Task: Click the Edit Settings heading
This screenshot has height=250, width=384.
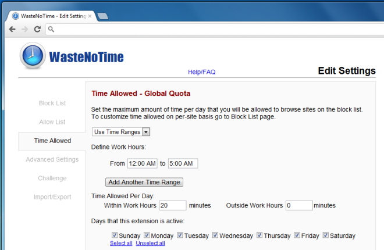Action: (x=347, y=71)
